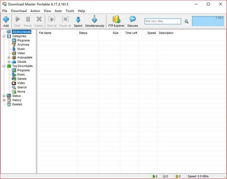Click the Discuss speech bubble icon
227x179 pixels.
[132, 21]
